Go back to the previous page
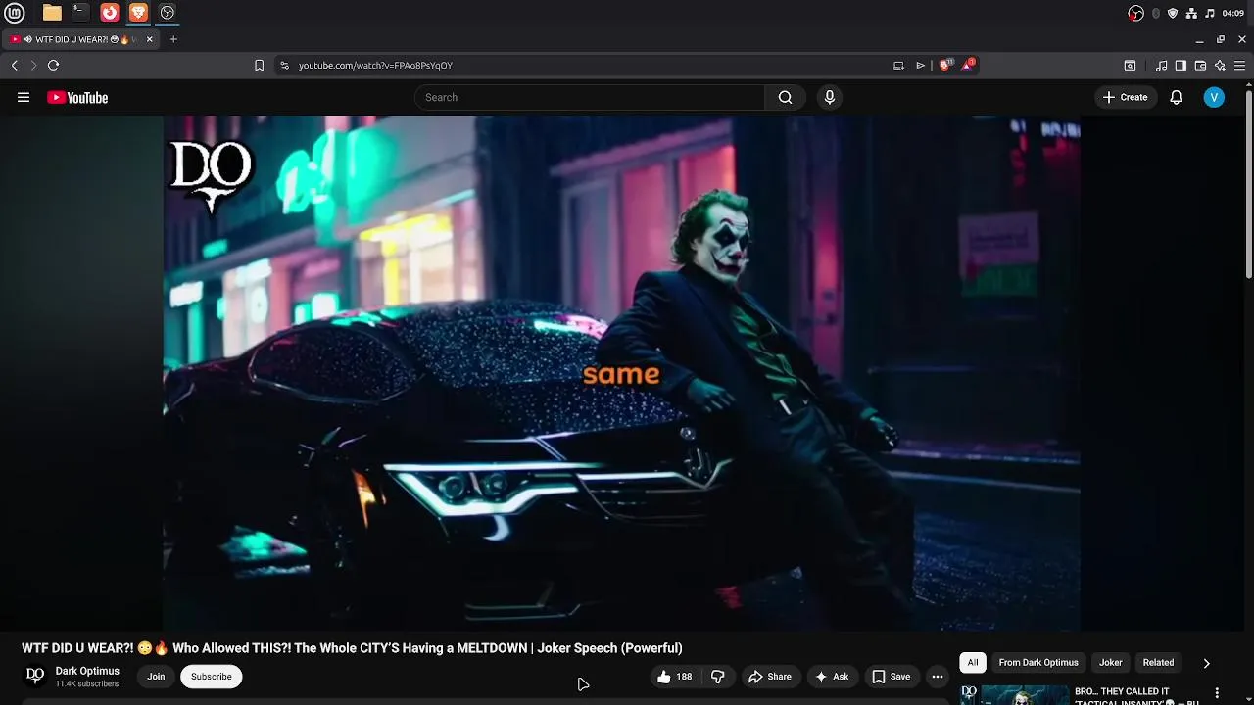Screen dimensions: 1254x705 point(15,65)
